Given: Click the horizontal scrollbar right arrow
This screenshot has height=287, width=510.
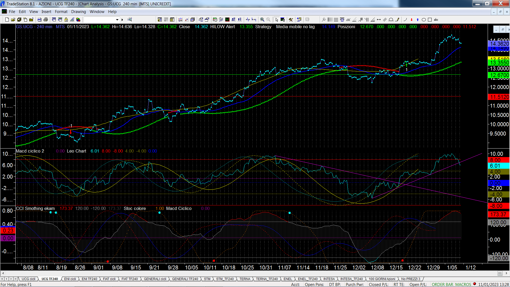Looking at the screenshot, I should [x=507, y=273].
